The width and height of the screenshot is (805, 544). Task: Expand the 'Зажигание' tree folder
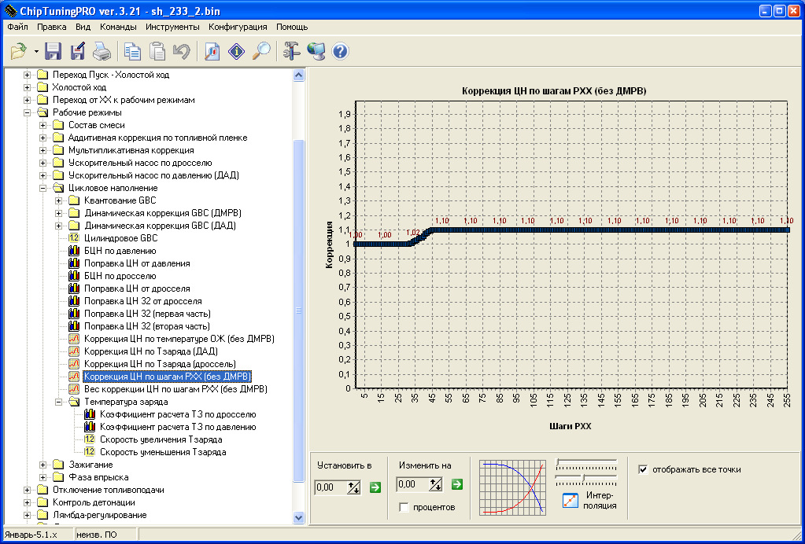coord(43,465)
